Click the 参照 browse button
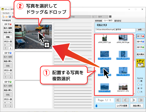Screen dimensions: 146x112 140,30
